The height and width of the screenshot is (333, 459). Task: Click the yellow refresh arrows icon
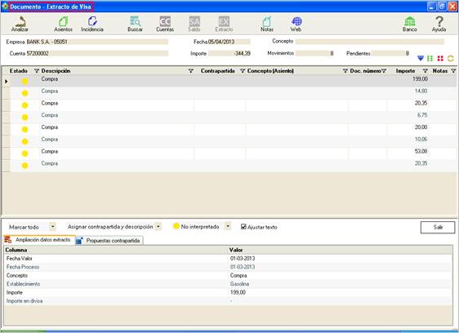tap(450, 58)
